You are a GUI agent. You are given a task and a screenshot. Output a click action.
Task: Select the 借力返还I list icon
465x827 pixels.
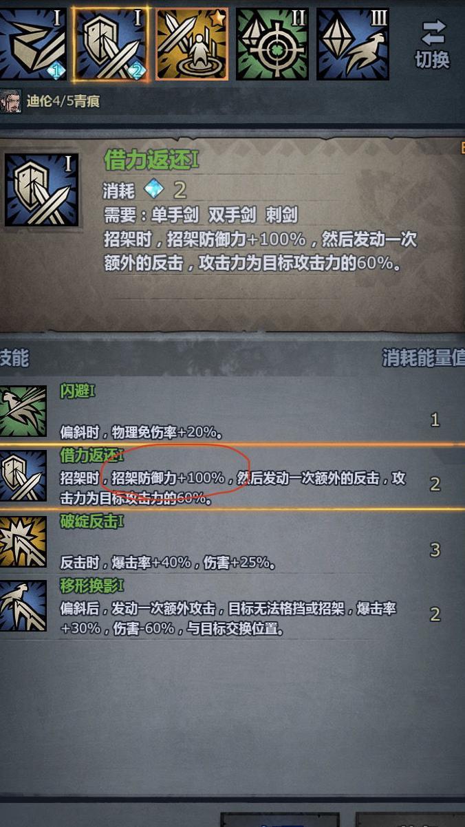pos(23,476)
